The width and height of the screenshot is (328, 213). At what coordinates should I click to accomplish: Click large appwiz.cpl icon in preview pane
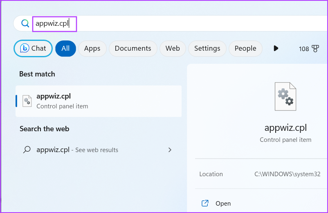pos(285,96)
